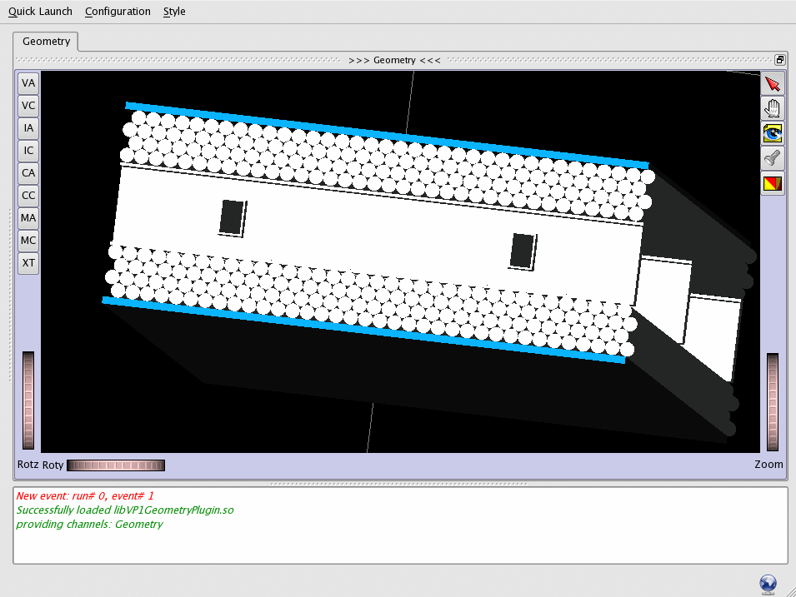Image resolution: width=796 pixels, height=597 pixels.
Task: Select the red arrow pick mode tool
Action: (x=773, y=85)
